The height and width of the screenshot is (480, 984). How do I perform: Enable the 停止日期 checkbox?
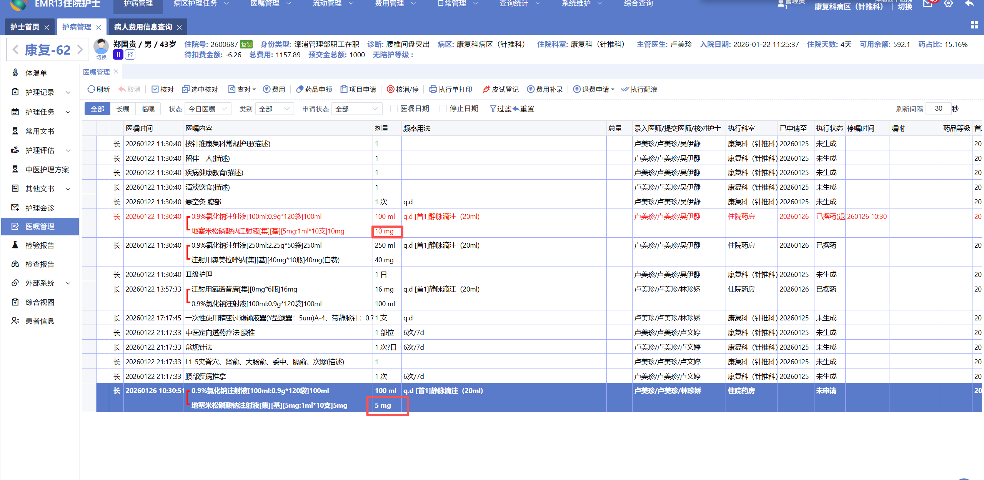[x=443, y=109]
